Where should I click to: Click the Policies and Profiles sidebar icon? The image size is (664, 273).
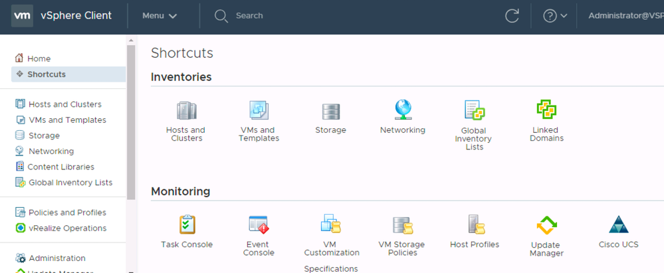(x=20, y=212)
